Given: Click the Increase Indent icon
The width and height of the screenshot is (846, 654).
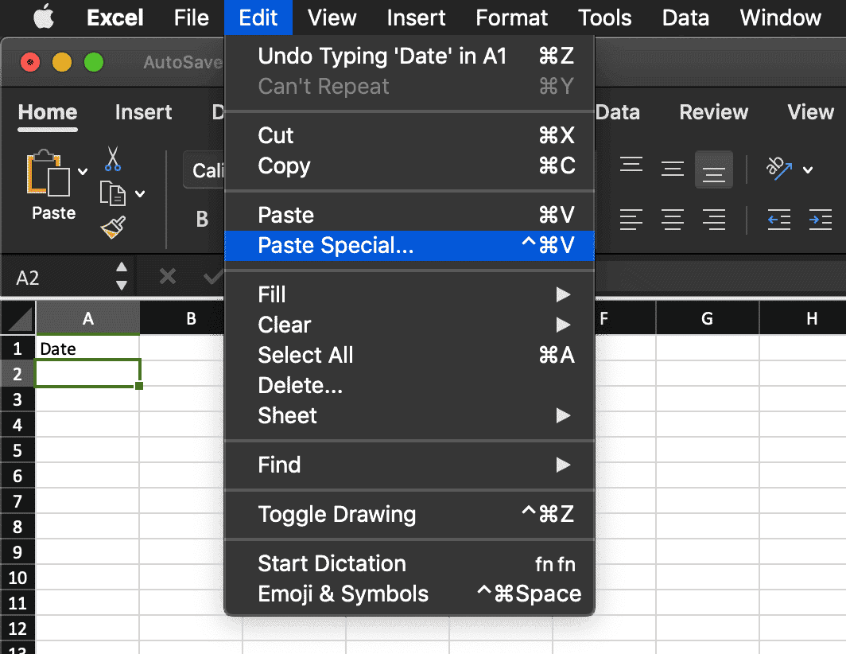Looking at the screenshot, I should (x=819, y=220).
